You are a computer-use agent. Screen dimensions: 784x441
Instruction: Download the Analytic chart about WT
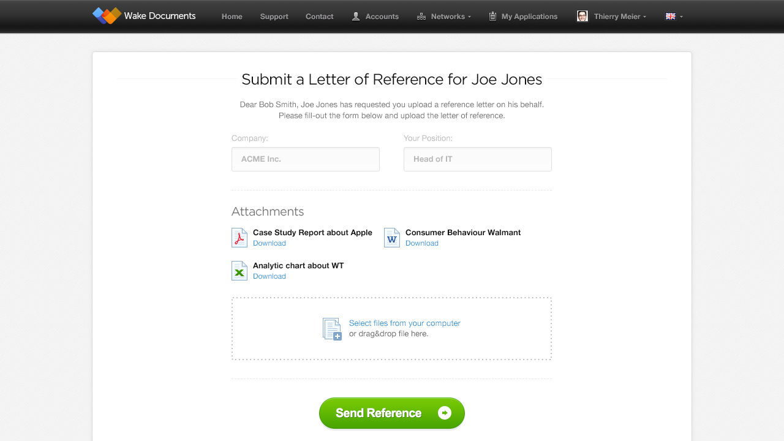pos(269,276)
